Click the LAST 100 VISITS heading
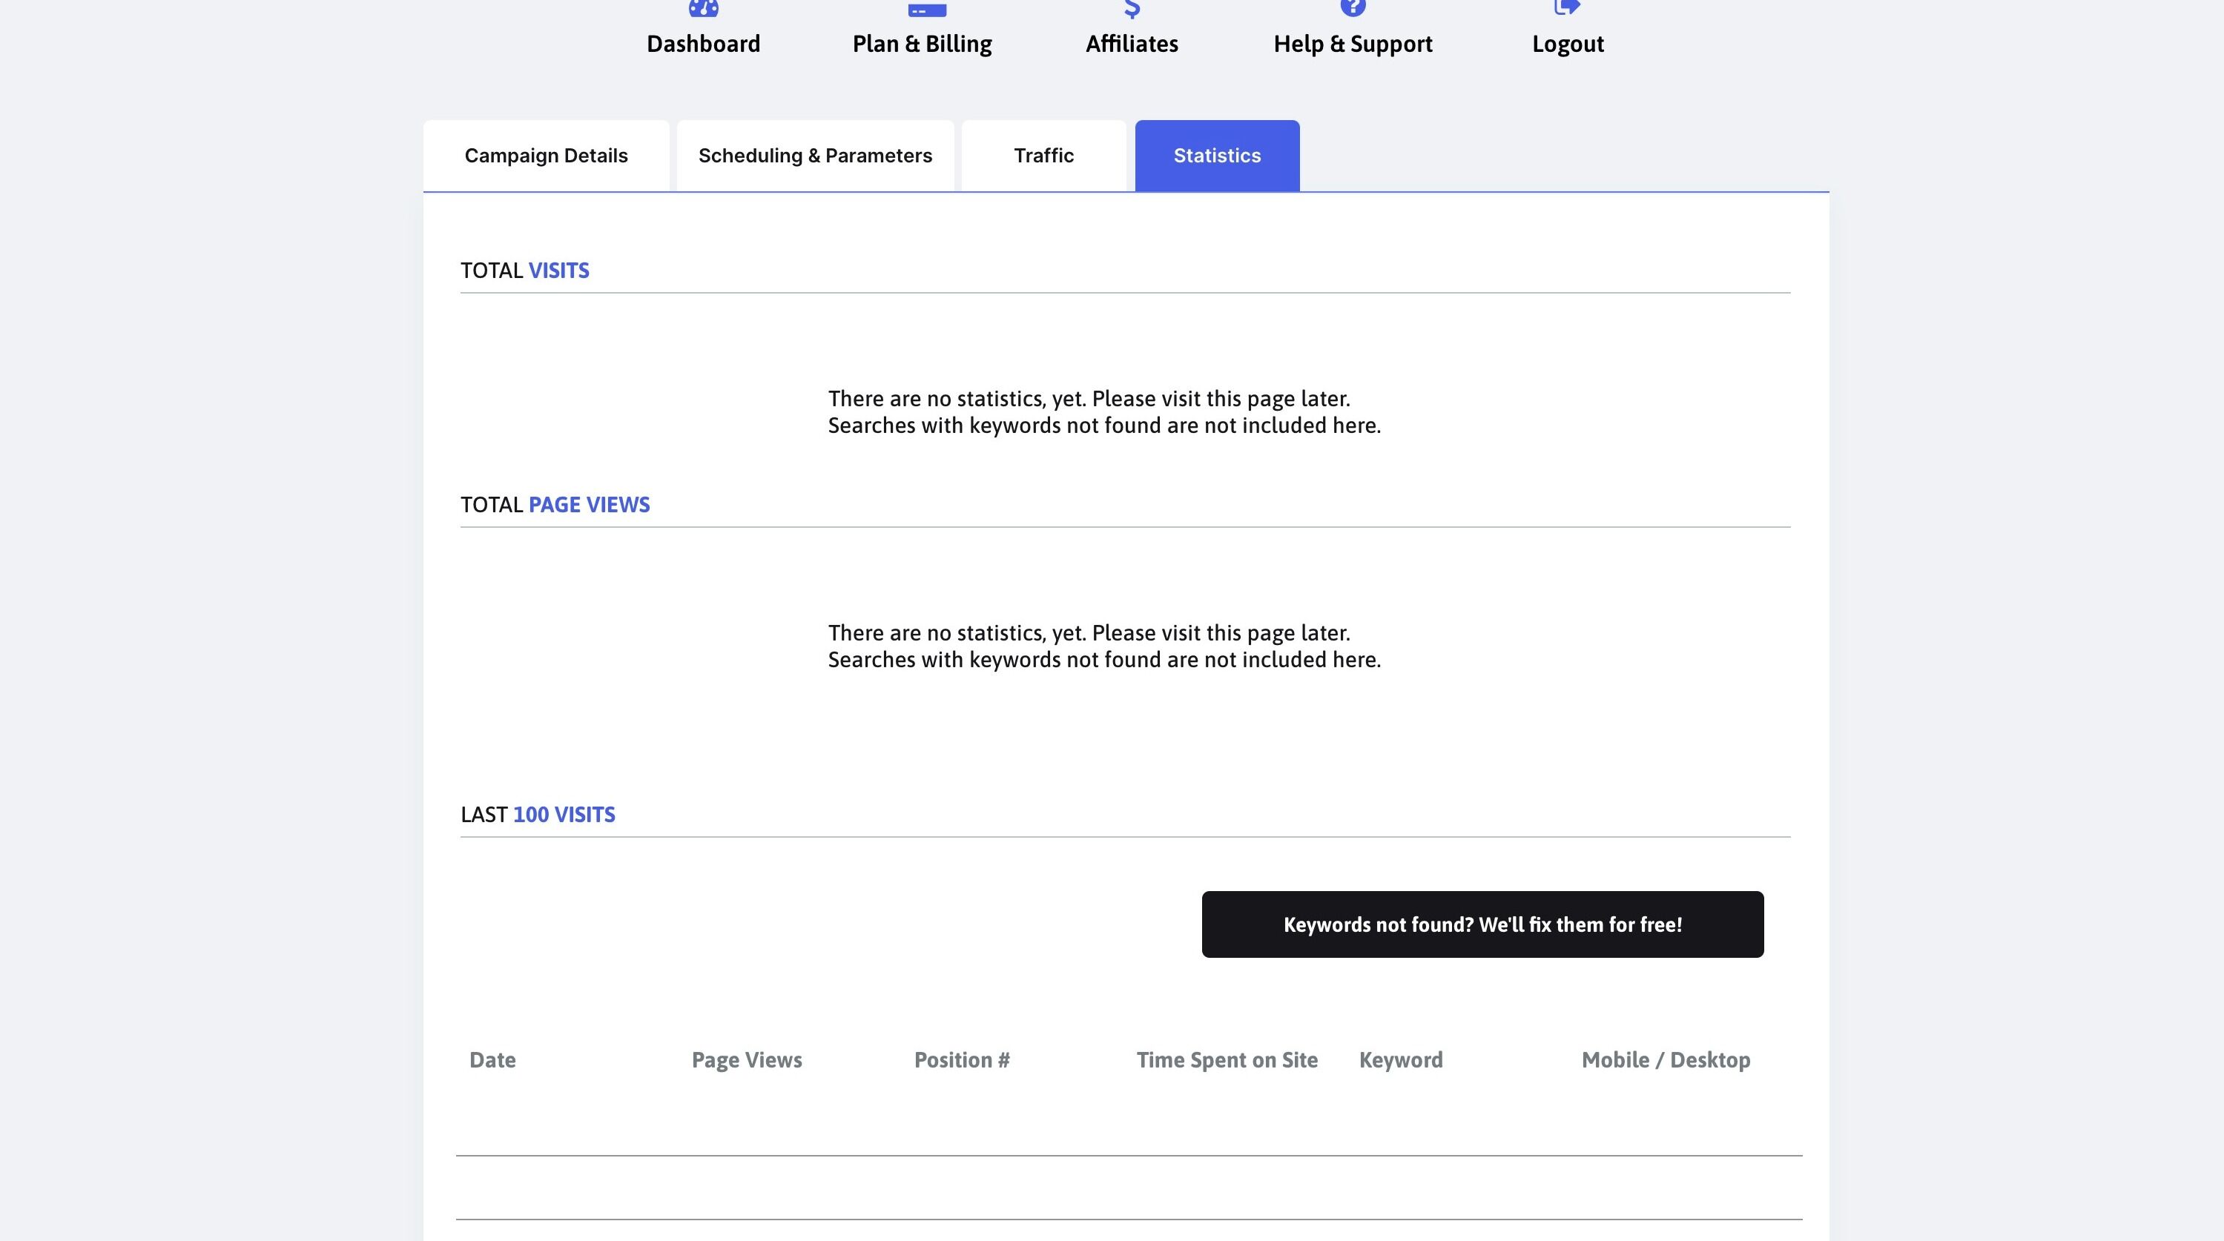2224x1241 pixels. click(x=538, y=815)
